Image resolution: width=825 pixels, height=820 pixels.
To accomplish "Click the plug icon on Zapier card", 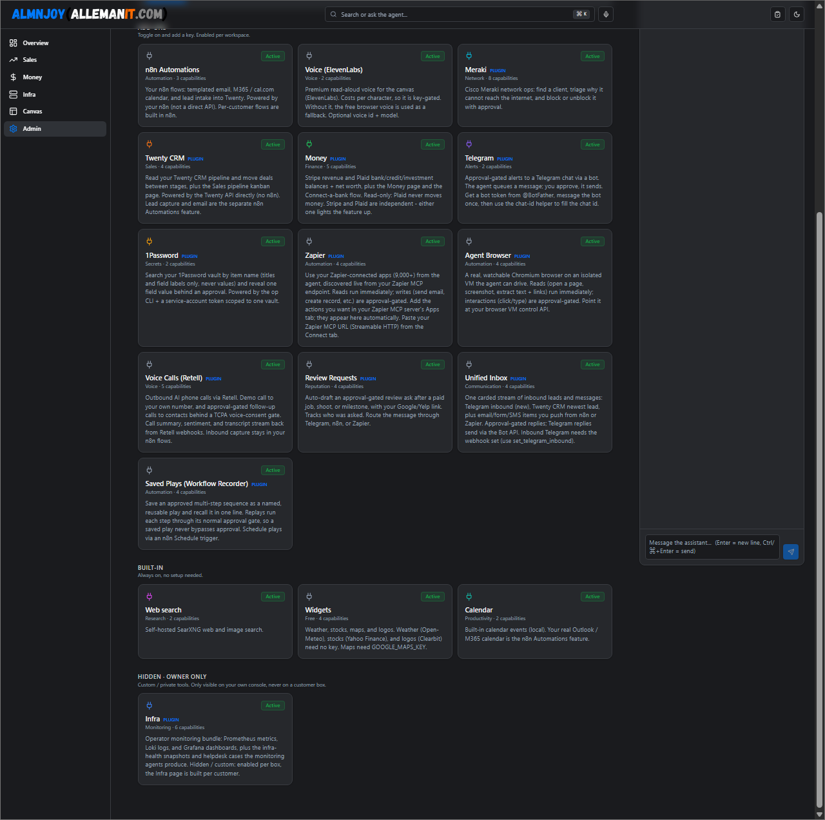I will tap(309, 242).
